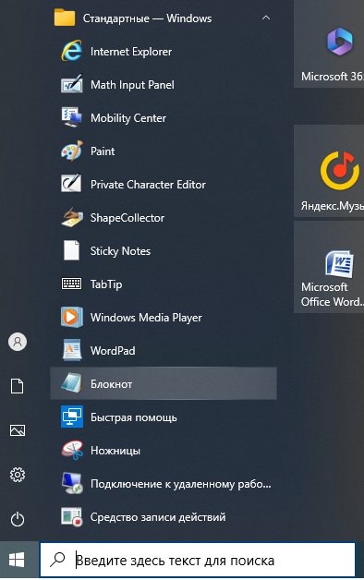Open Internet Explorer icon
Viewport: 364px width, 580px height.
71,51
